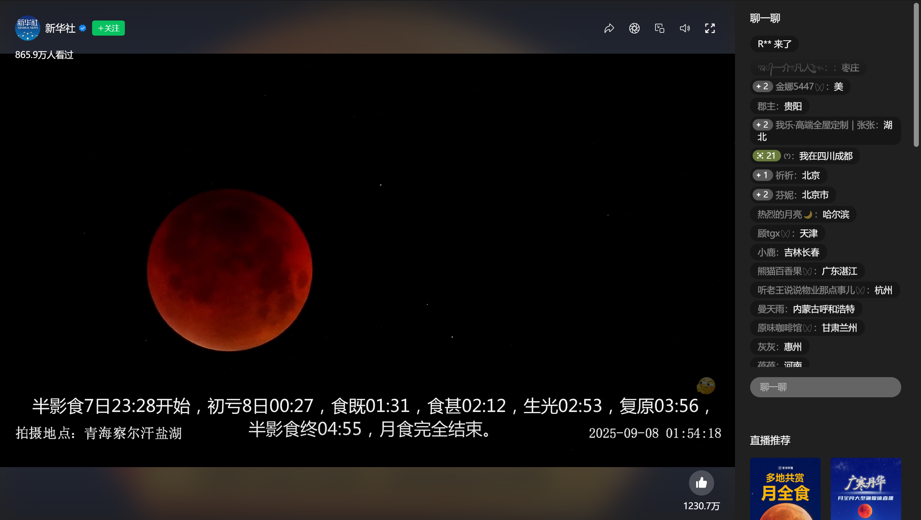Click the emoji face above like button
Image resolution: width=921 pixels, height=520 pixels.
[x=706, y=386]
